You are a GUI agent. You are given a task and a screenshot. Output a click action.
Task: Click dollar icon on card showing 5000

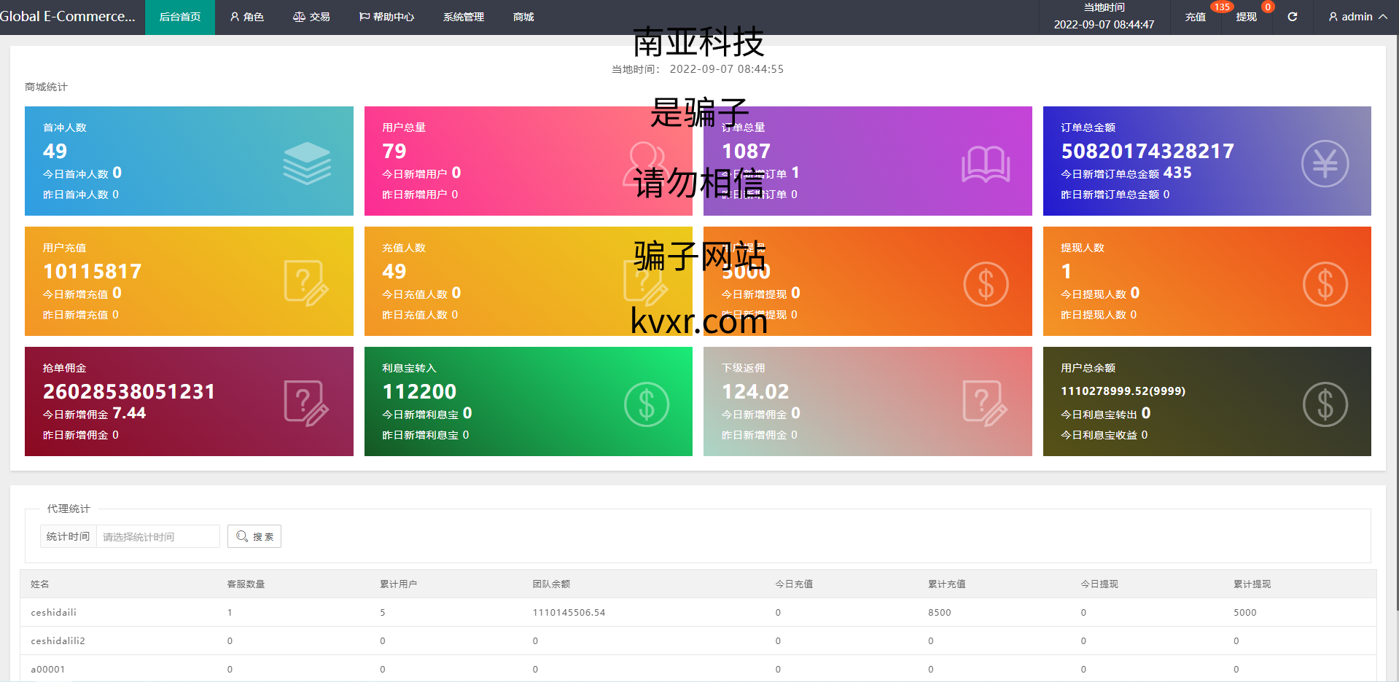986,283
